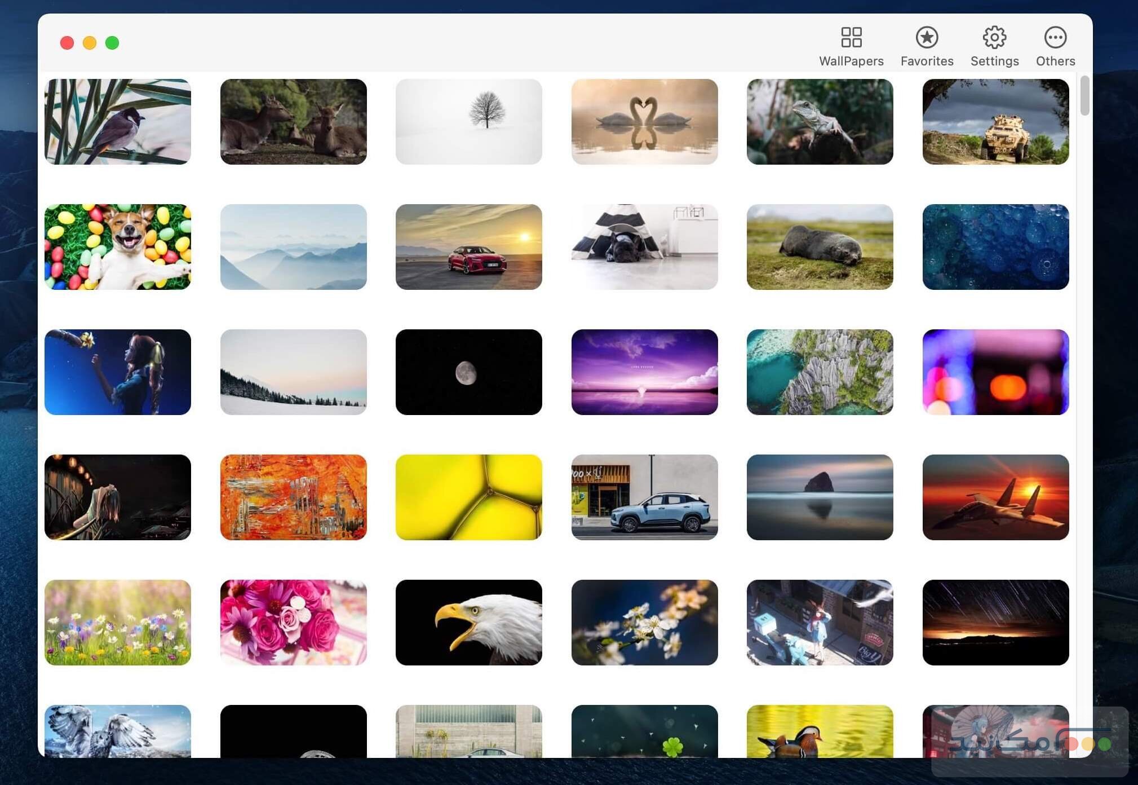The height and width of the screenshot is (785, 1138).
Task: Open the purple lake sunset wallpaper
Action: (x=644, y=372)
